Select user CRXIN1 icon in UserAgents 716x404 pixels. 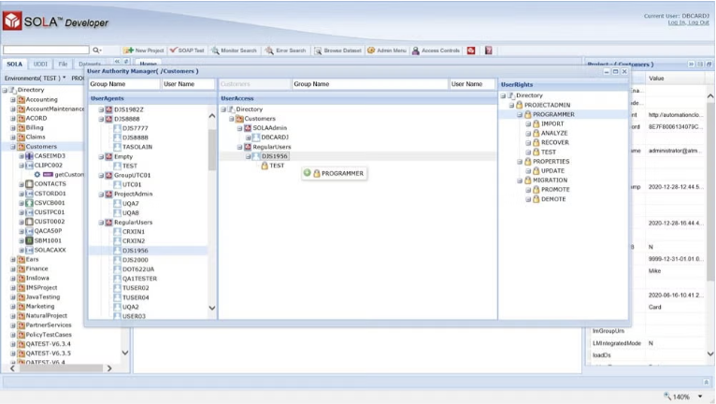(x=118, y=232)
